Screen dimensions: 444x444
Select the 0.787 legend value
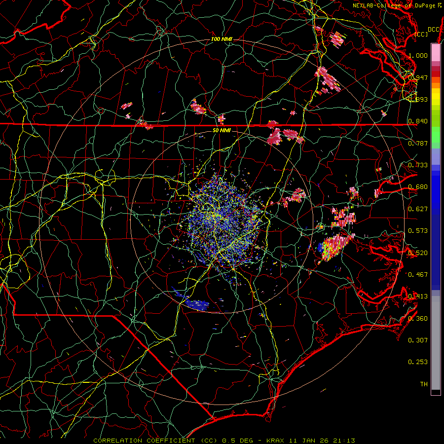point(418,143)
